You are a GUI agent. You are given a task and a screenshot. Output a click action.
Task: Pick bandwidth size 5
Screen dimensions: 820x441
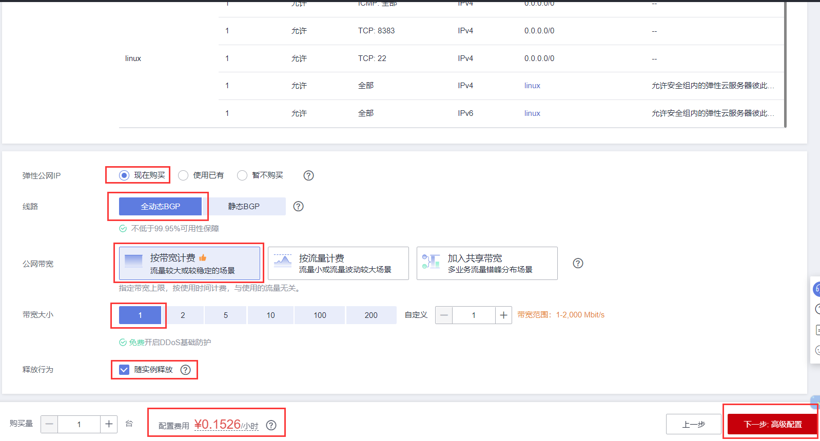[x=226, y=315]
